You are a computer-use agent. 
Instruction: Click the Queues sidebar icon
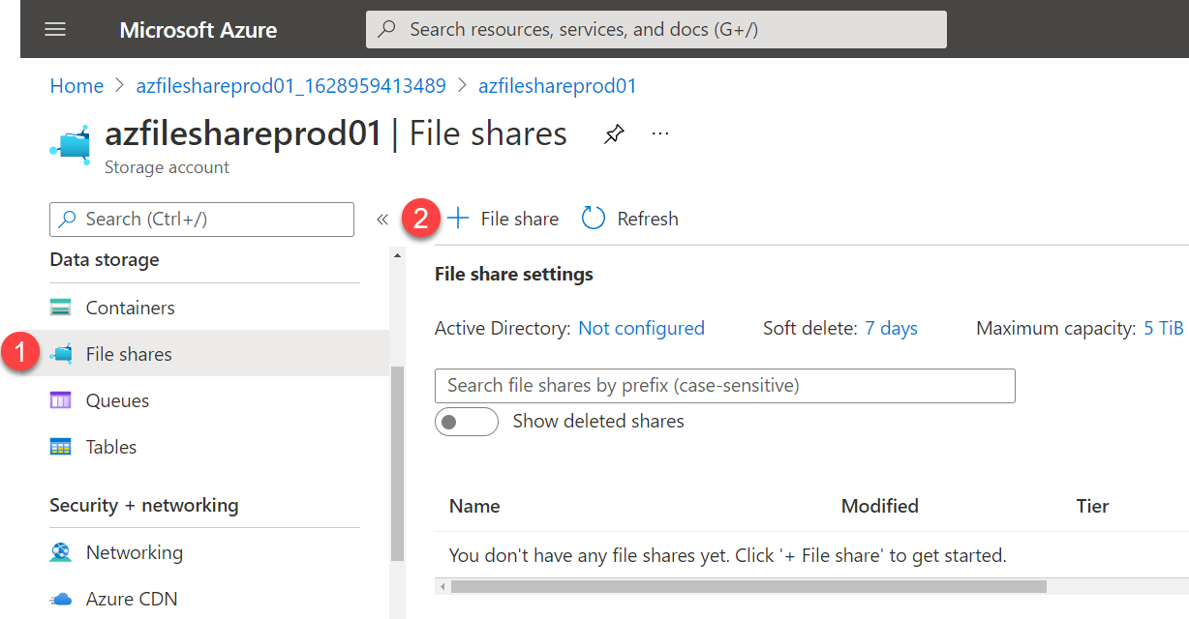click(x=61, y=400)
